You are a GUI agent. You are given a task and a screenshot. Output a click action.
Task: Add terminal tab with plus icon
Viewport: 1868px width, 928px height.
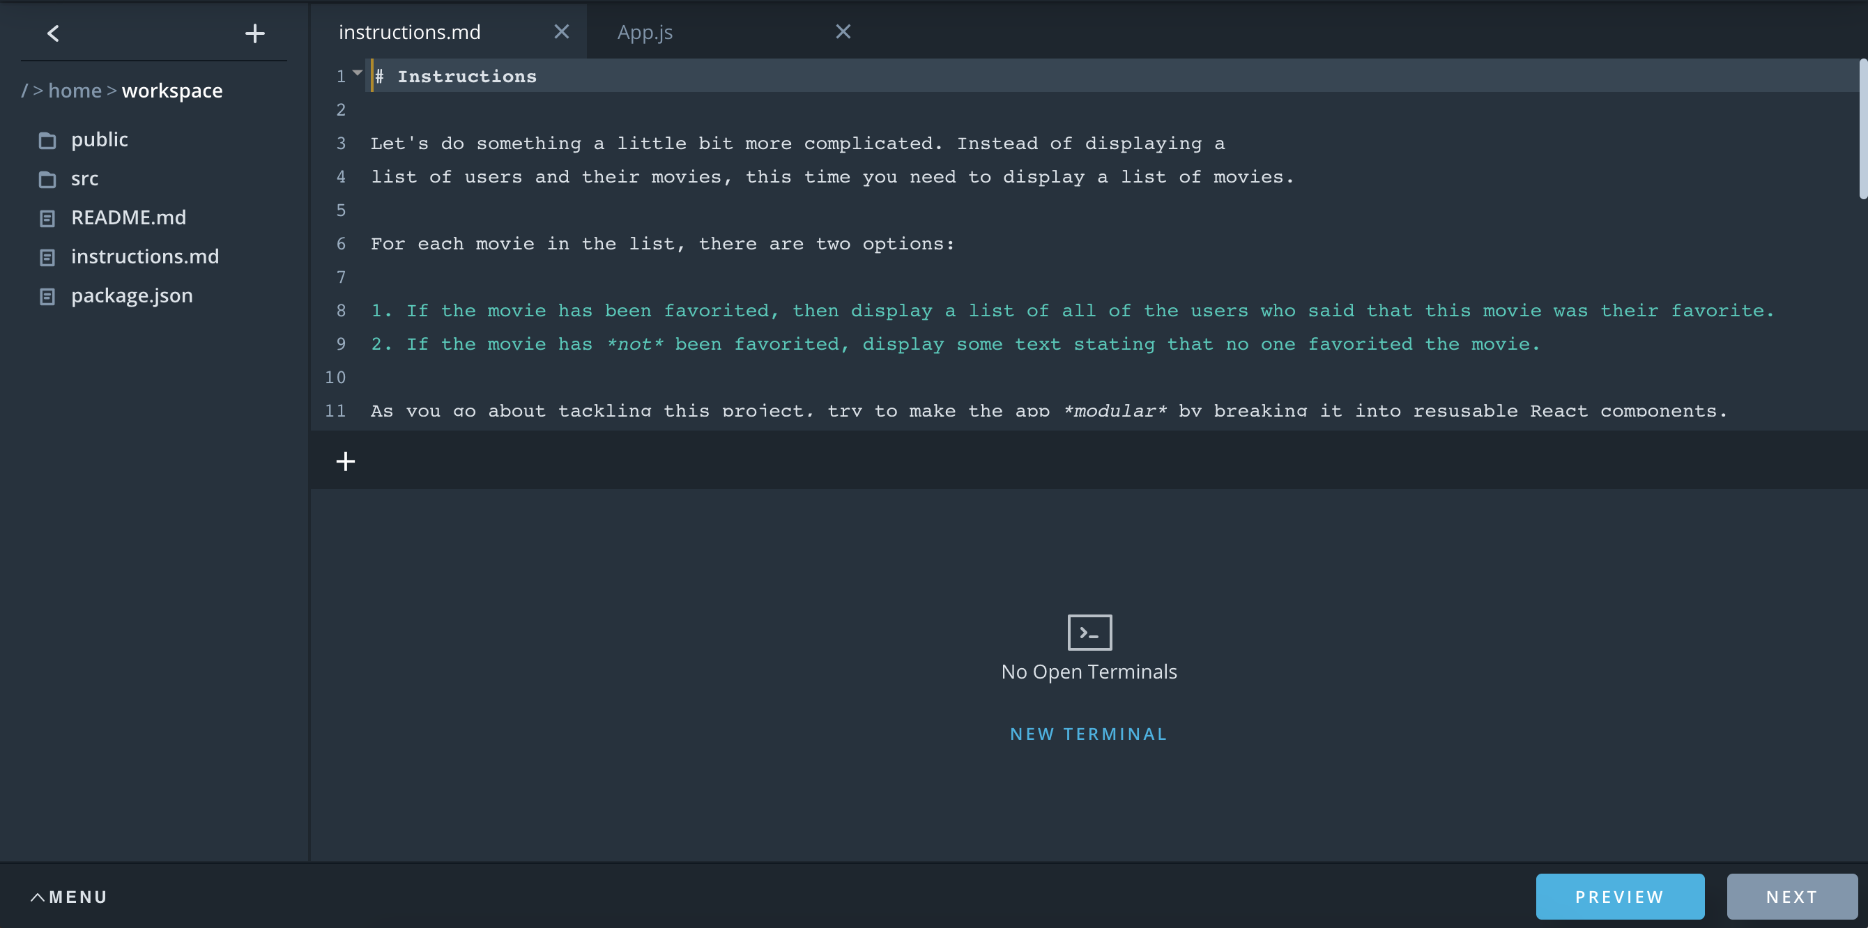[x=346, y=461]
